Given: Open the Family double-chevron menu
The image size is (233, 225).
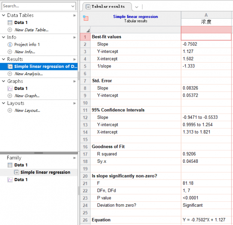Looking at the screenshot, I should tap(74, 158).
